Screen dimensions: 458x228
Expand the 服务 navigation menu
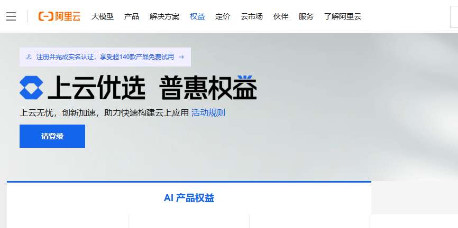coord(306,16)
